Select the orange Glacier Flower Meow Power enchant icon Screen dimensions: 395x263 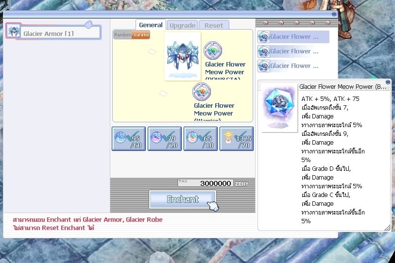(x=202, y=92)
